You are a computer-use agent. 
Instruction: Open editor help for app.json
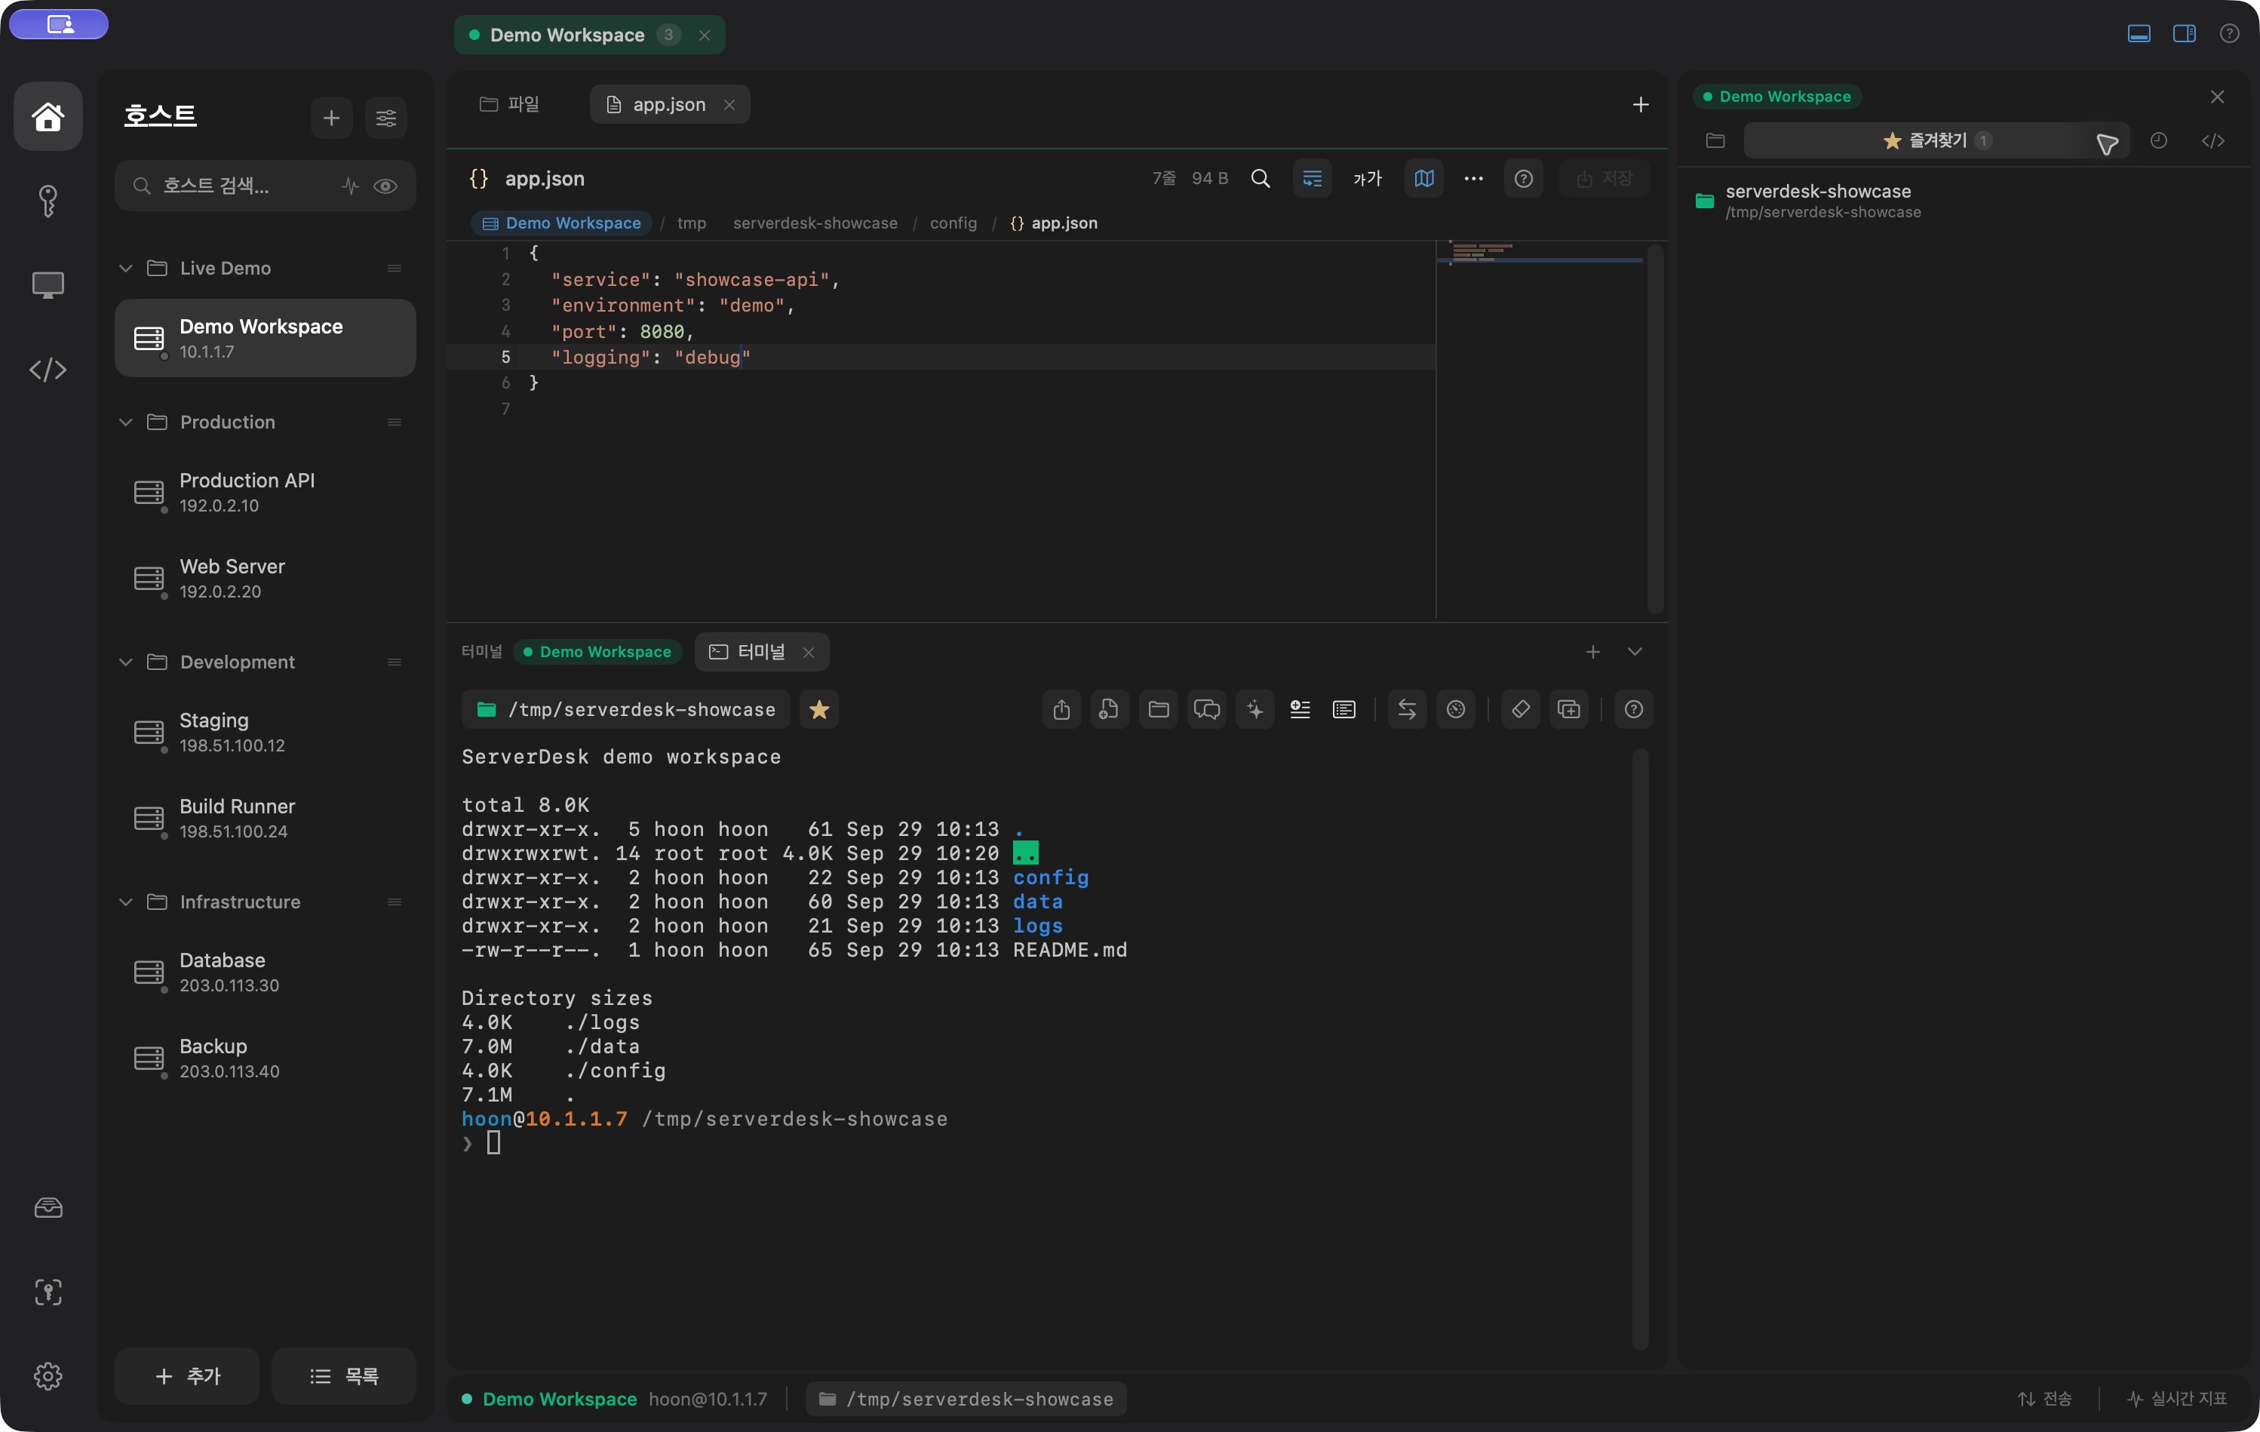click(x=1523, y=178)
